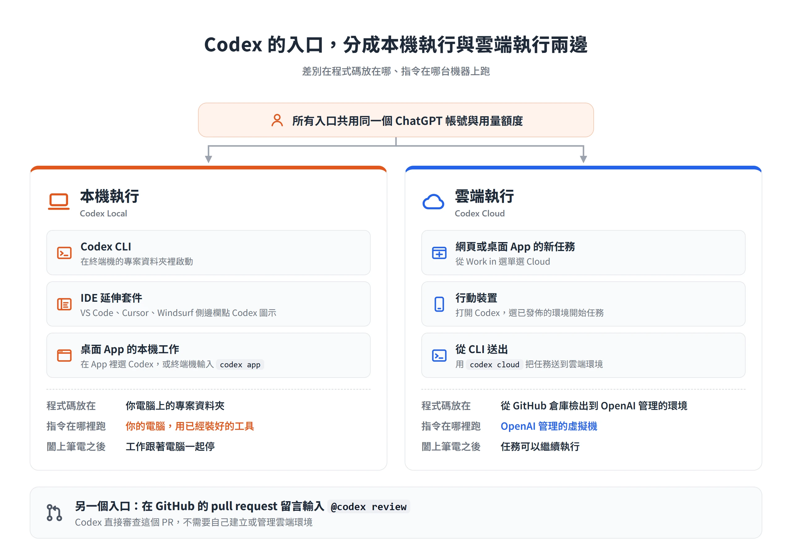Click the orange text 你的電腦，用已經裝好的工具

pyautogui.click(x=190, y=426)
